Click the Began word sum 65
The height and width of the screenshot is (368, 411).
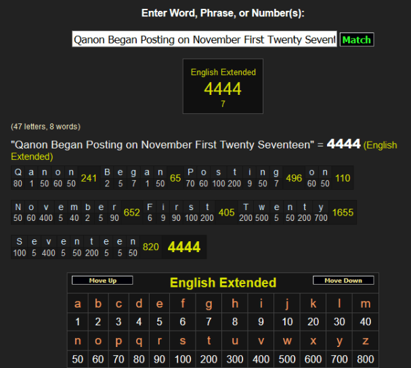click(x=175, y=178)
